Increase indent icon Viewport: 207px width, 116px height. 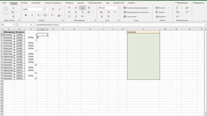[x=76, y=16]
